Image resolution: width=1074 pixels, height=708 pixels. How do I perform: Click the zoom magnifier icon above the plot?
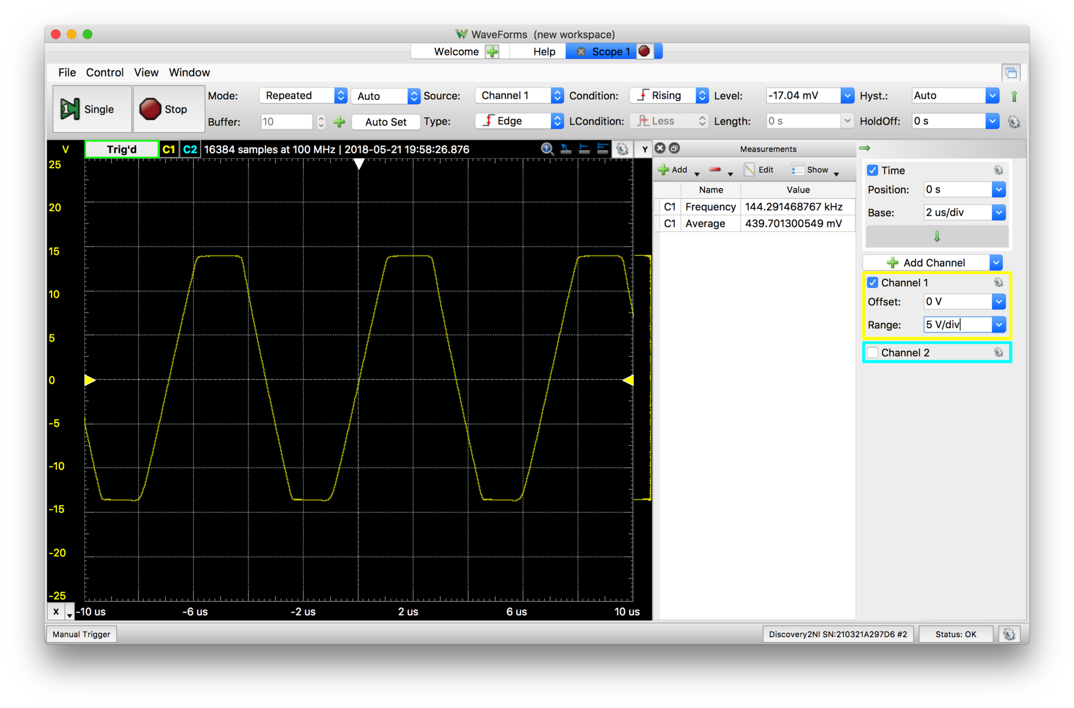pos(547,149)
